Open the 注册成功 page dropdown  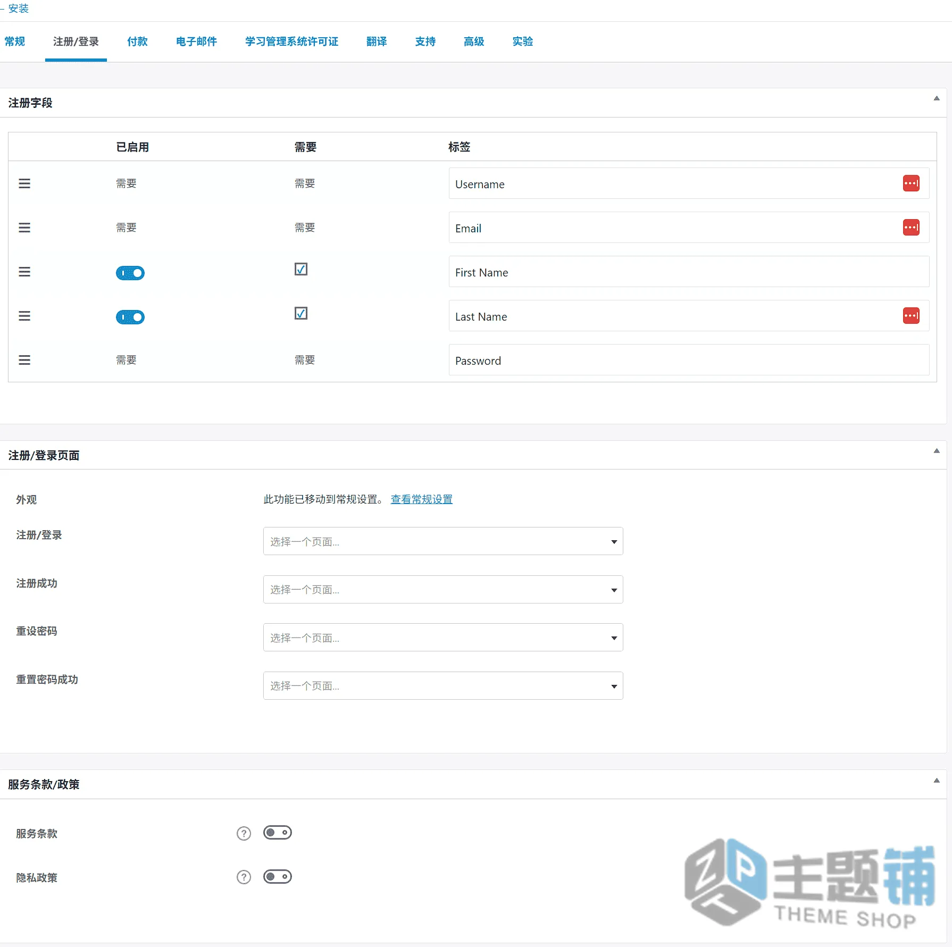tap(443, 589)
